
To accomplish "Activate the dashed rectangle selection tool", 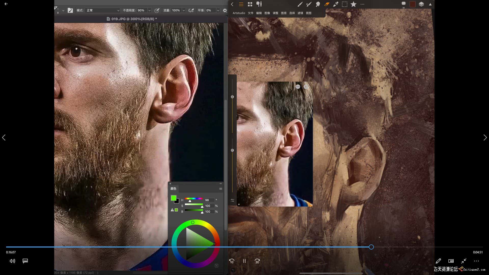I will [344, 4].
